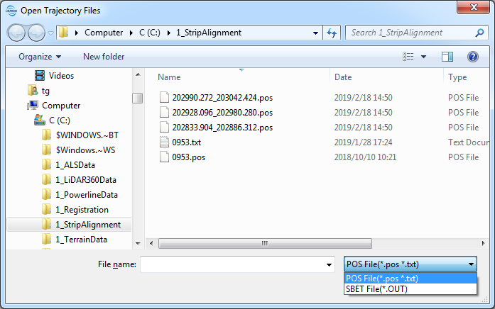The image size is (495, 309).
Task: Click the Back navigation arrow button
Action: point(17,33)
